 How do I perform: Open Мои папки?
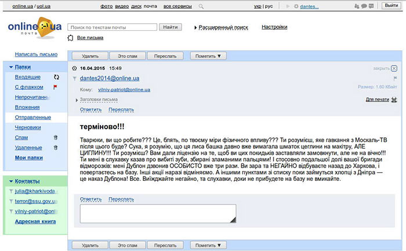(x=29, y=158)
